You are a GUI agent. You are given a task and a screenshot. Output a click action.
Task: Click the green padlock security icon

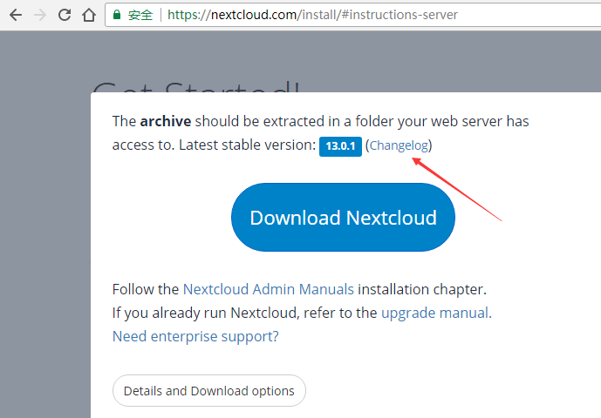pyautogui.click(x=117, y=15)
